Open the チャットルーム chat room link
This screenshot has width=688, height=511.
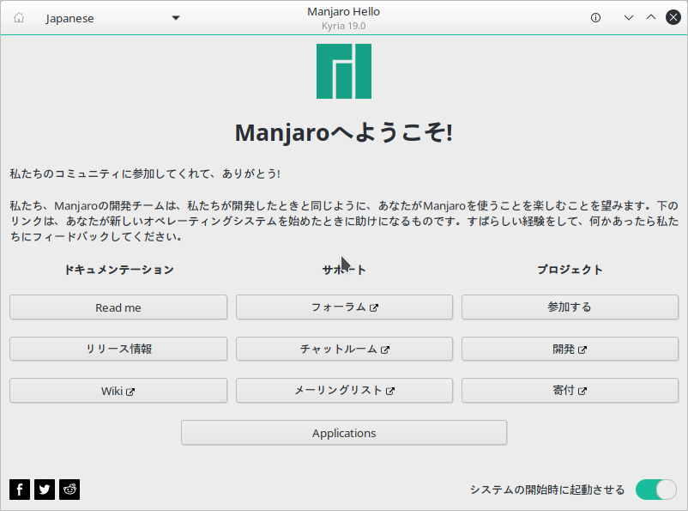(x=345, y=349)
